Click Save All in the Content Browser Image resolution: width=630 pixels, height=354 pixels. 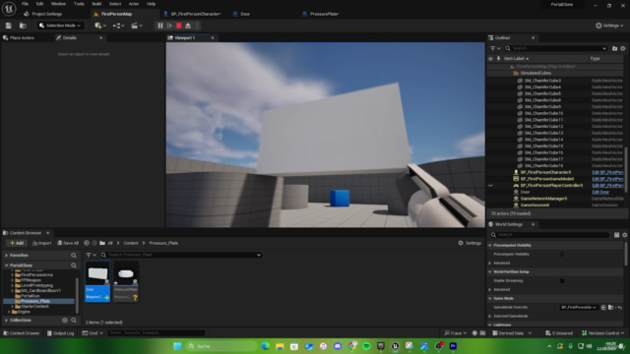(x=68, y=243)
